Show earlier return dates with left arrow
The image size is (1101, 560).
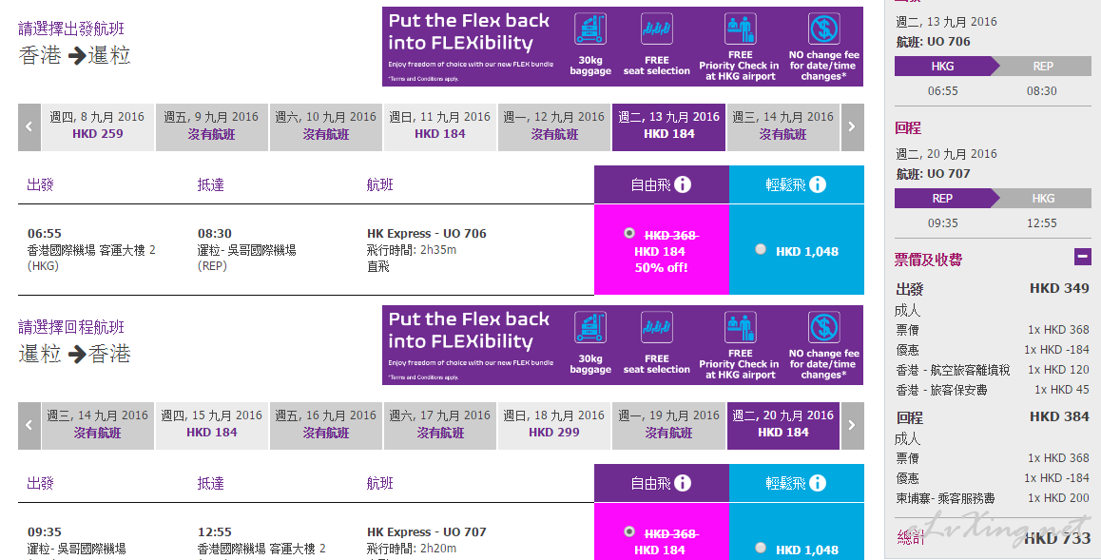coord(29,425)
